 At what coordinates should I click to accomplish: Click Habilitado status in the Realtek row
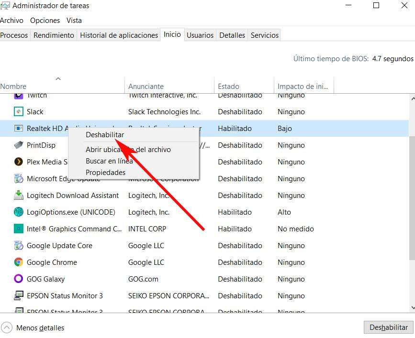click(x=235, y=129)
